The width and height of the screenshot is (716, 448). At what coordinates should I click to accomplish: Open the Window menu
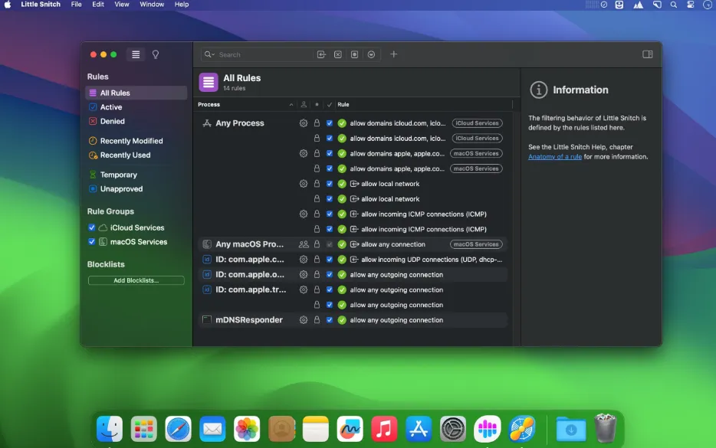pyautogui.click(x=152, y=5)
